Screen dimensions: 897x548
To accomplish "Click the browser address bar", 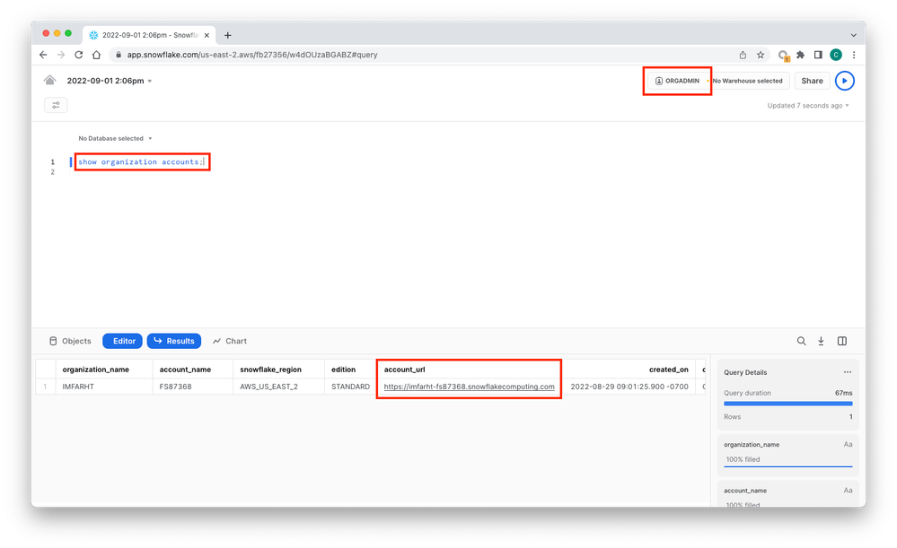I will pos(422,55).
